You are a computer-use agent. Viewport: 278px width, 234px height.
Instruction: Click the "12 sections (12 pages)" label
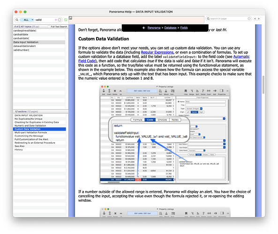(x=26, y=112)
